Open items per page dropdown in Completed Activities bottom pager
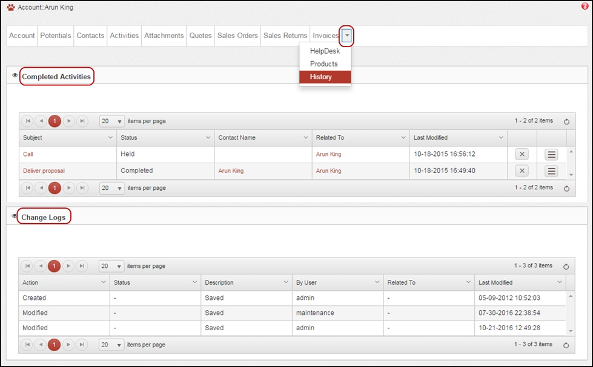This screenshot has width=593, height=367. tap(111, 187)
